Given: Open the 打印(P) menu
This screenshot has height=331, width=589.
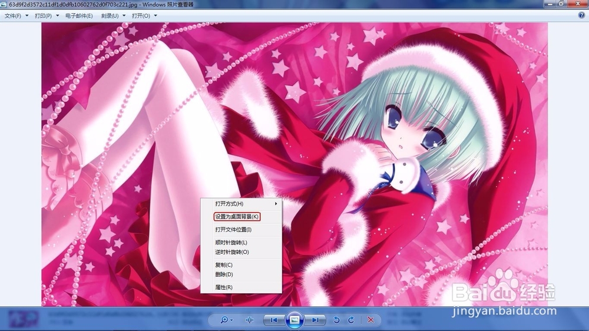Looking at the screenshot, I should tap(43, 16).
